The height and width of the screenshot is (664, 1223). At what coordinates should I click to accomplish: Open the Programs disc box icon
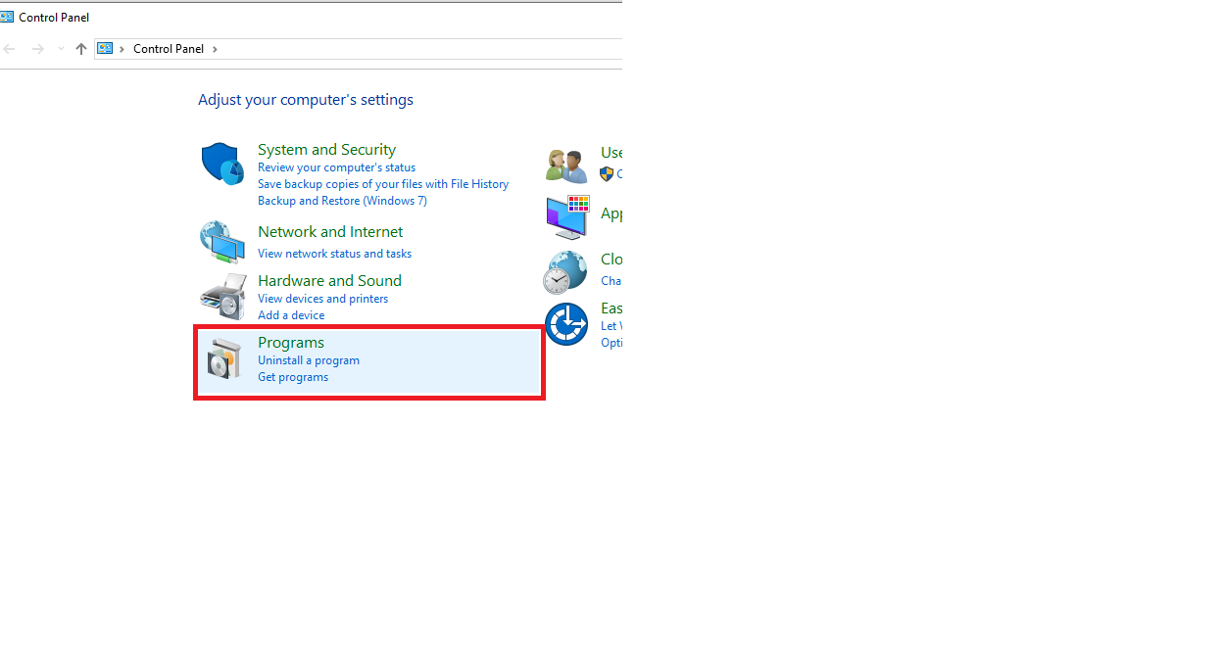click(224, 359)
